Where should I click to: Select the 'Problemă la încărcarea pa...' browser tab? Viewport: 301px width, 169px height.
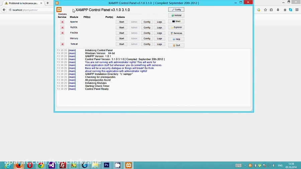[x=23, y=3]
